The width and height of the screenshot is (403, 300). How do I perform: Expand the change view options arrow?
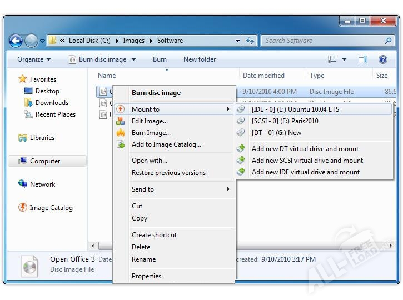(x=344, y=59)
